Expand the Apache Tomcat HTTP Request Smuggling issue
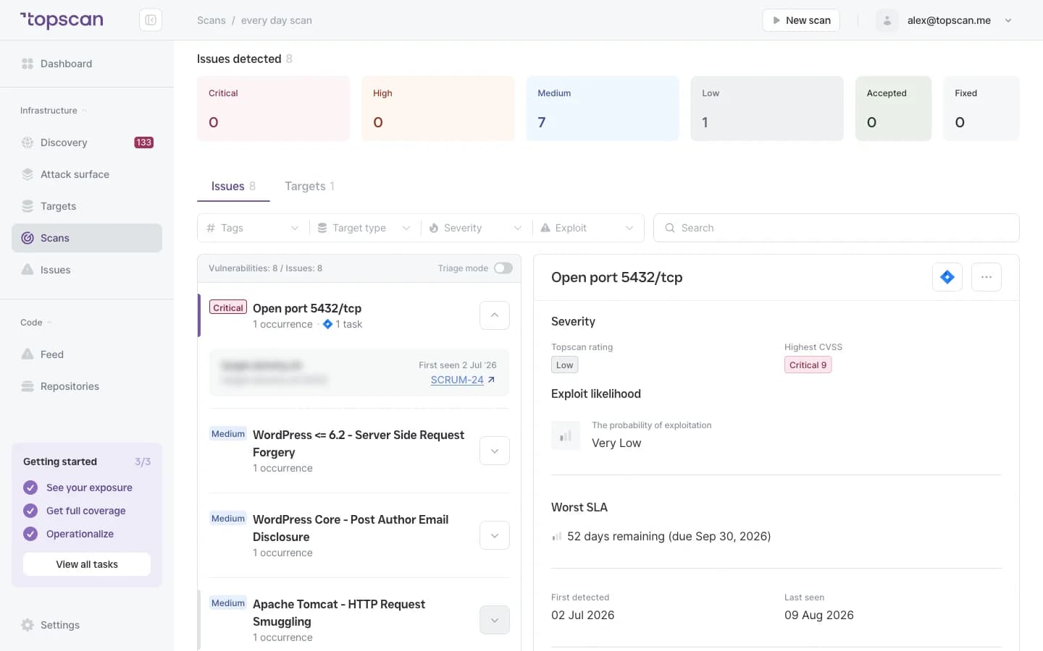This screenshot has width=1043, height=651. [x=495, y=620]
